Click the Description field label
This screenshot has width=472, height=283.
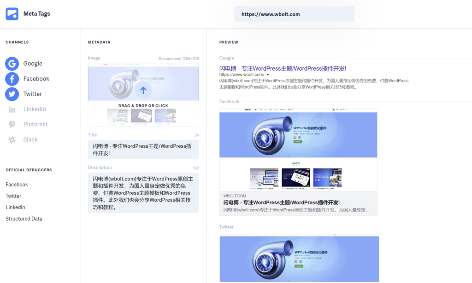click(100, 168)
